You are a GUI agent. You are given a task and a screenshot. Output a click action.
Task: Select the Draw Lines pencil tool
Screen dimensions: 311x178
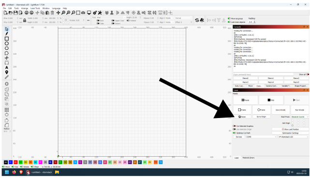7,34
